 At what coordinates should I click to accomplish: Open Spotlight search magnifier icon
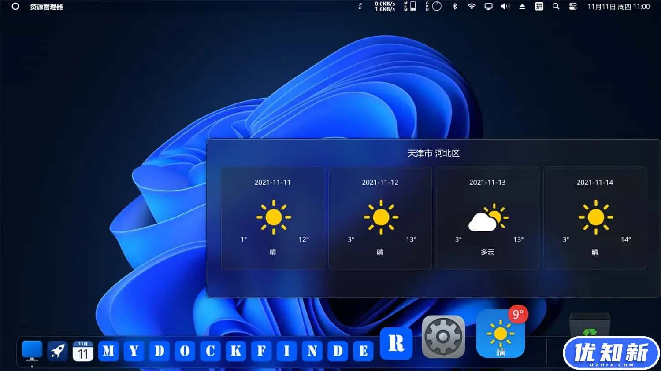(556, 6)
